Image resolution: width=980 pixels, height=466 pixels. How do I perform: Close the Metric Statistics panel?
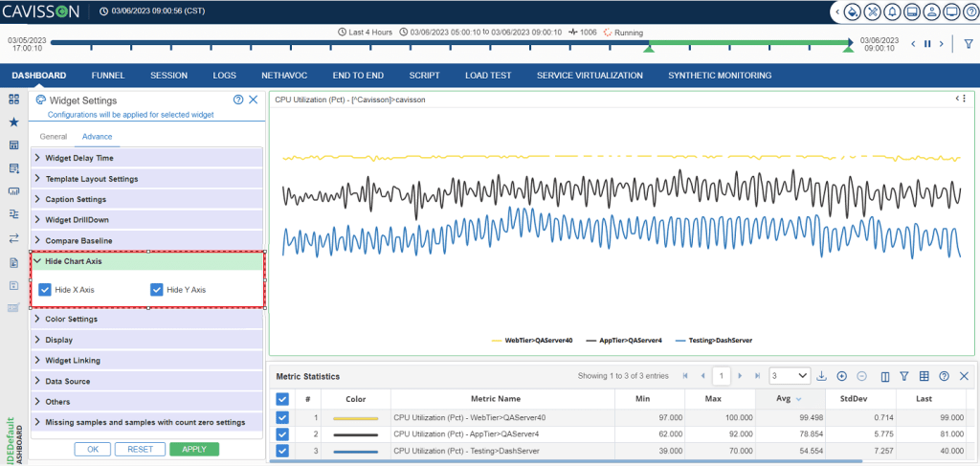tap(964, 376)
